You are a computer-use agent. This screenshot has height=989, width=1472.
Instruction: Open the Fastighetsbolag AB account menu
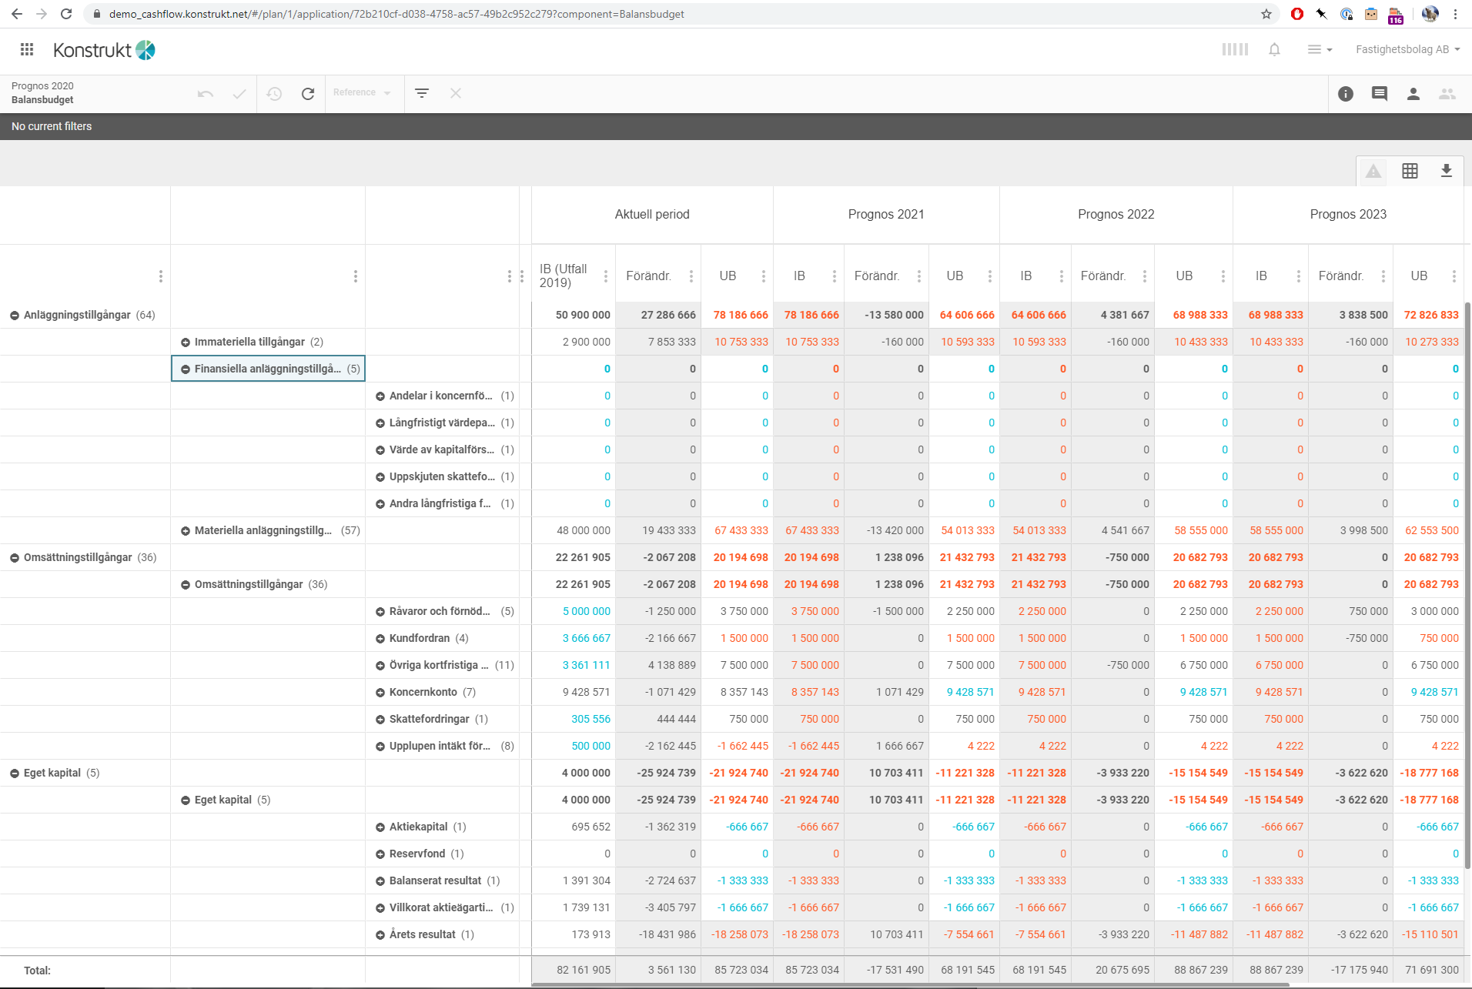[x=1407, y=49]
